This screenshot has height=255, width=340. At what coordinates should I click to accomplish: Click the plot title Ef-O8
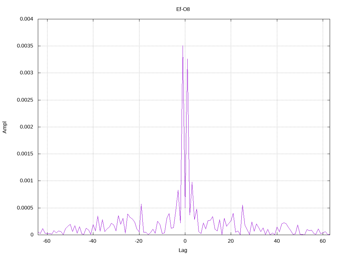click(x=183, y=9)
